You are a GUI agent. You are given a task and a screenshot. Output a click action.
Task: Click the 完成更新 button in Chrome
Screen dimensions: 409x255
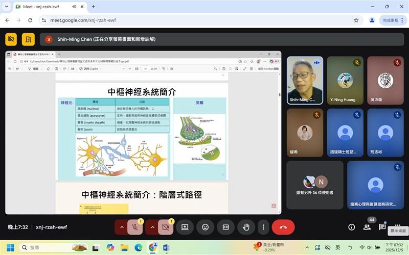tap(390, 20)
